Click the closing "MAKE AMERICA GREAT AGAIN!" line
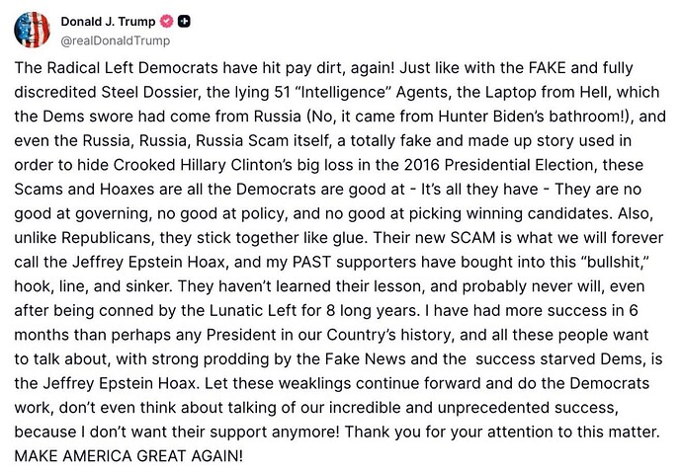The width and height of the screenshot is (682, 473). 128,456
